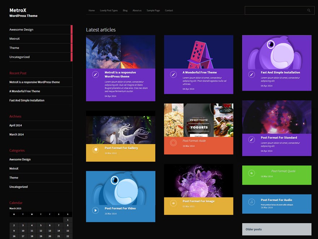
Task: Go to the Blog menu item
Action: pyautogui.click(x=125, y=11)
